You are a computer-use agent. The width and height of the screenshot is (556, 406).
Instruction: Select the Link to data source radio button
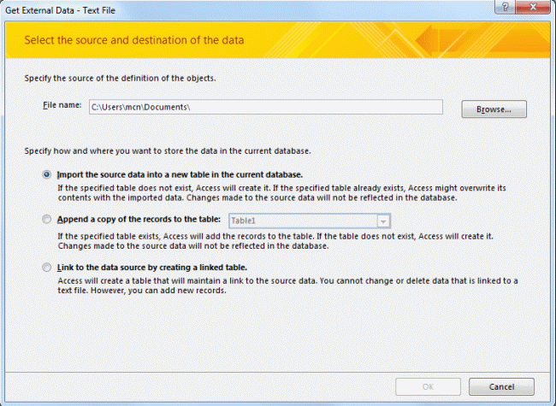[x=46, y=268]
